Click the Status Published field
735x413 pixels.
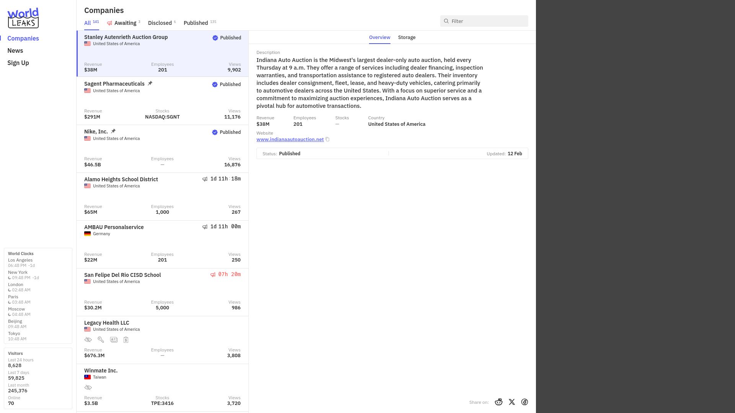pos(281,154)
